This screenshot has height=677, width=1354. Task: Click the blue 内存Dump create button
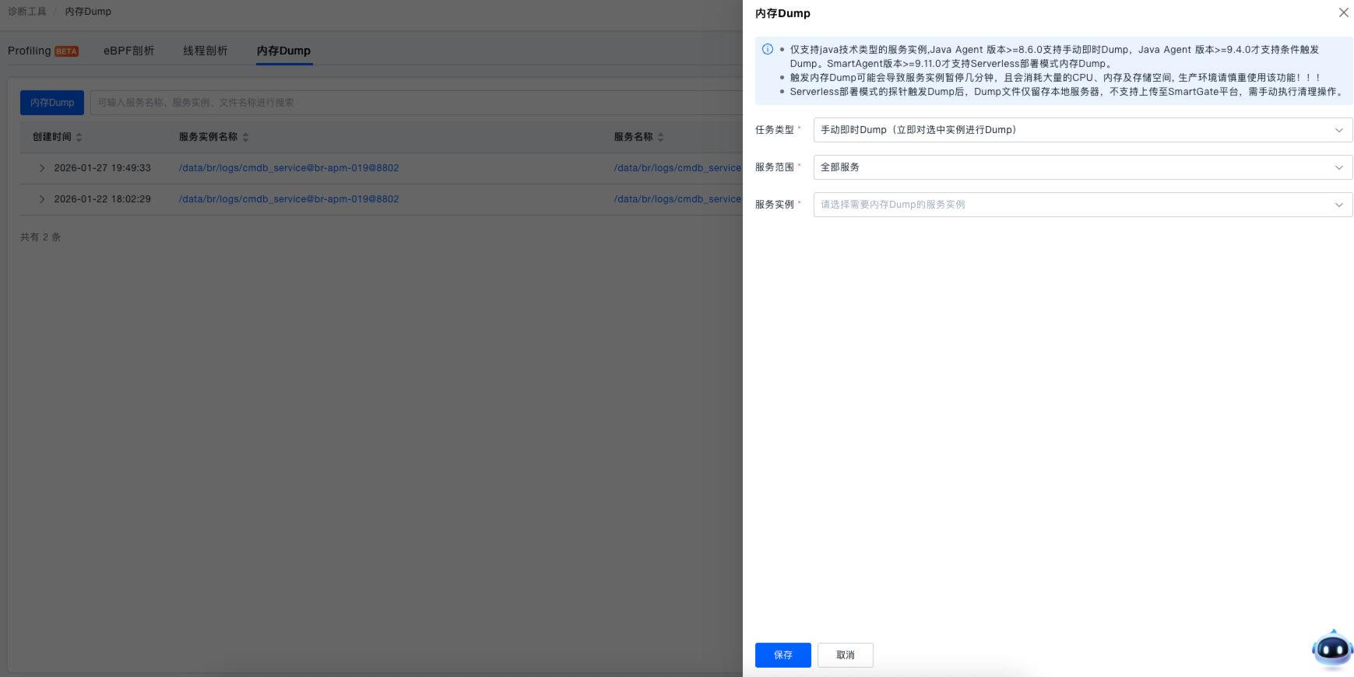coord(52,103)
